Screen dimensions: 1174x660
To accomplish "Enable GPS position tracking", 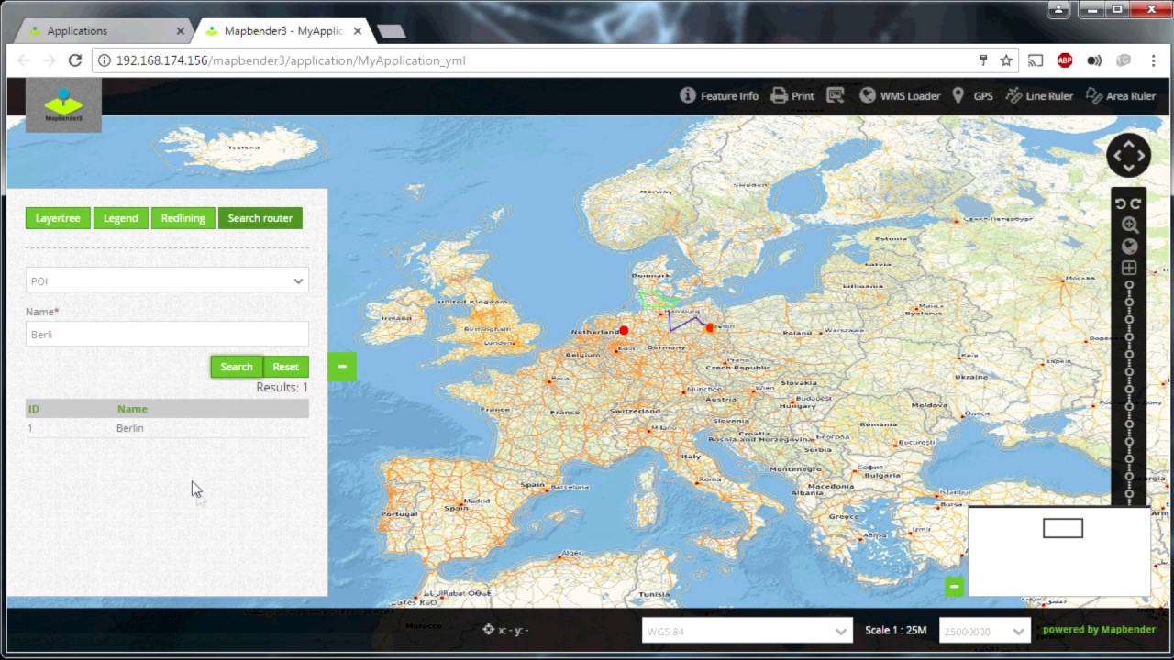I will click(x=972, y=95).
